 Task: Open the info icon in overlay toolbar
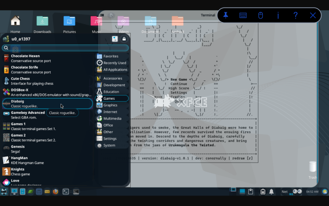(x=278, y=15)
